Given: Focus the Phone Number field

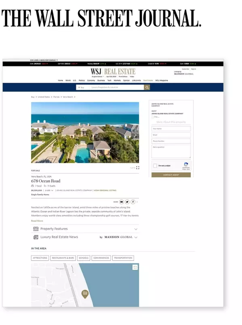Looking at the screenshot, I should (171, 141).
